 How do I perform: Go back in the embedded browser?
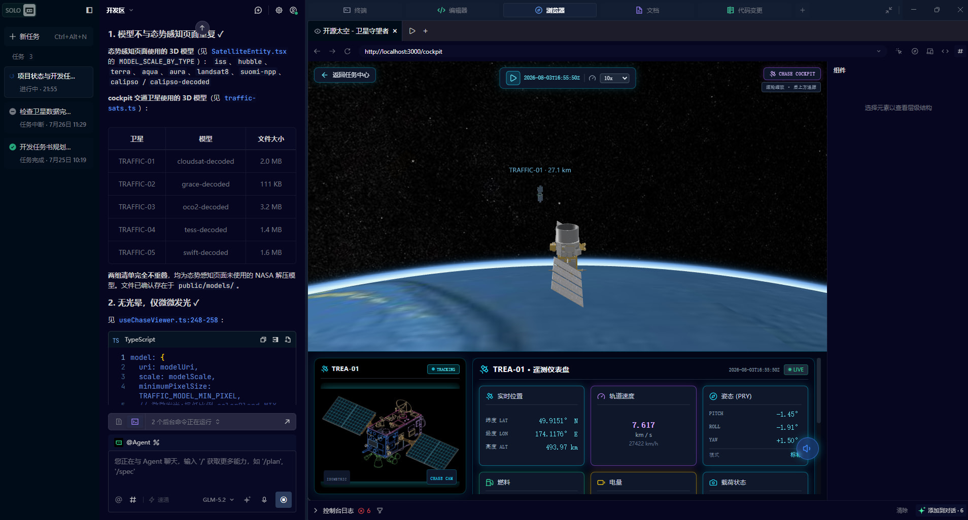[x=317, y=51]
